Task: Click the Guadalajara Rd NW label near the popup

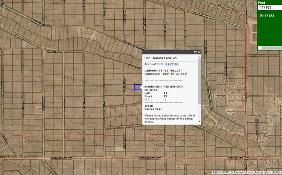Action: pyautogui.click(x=134, y=45)
